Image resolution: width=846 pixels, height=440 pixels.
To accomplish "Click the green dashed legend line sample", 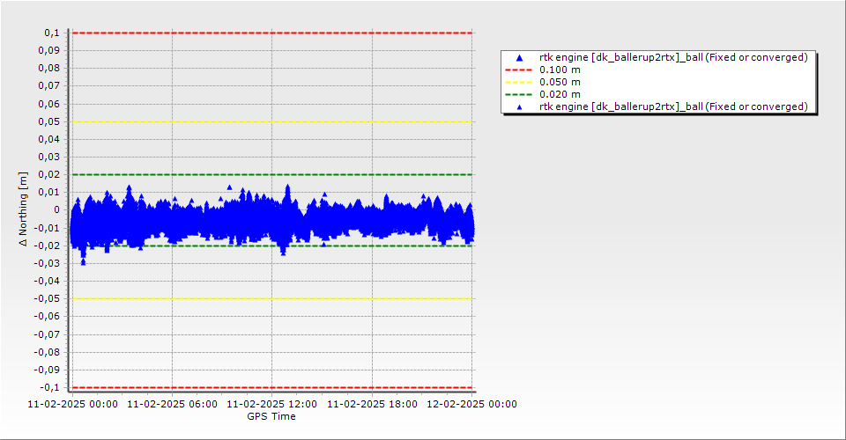I will point(519,94).
